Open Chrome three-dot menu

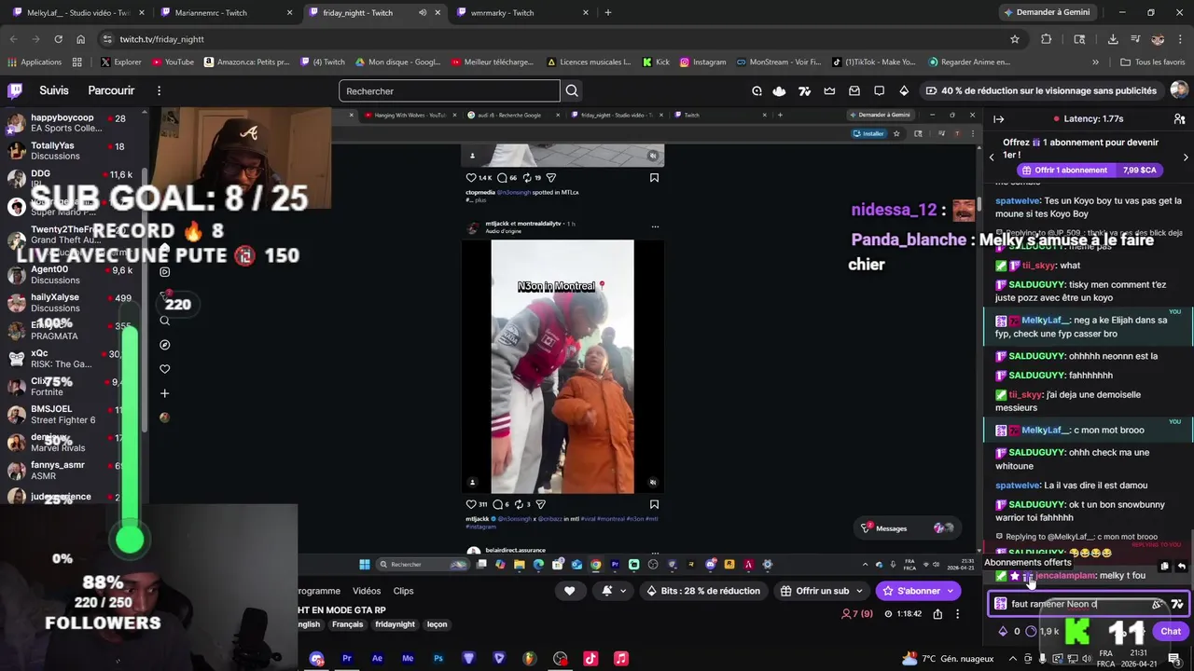point(1180,39)
